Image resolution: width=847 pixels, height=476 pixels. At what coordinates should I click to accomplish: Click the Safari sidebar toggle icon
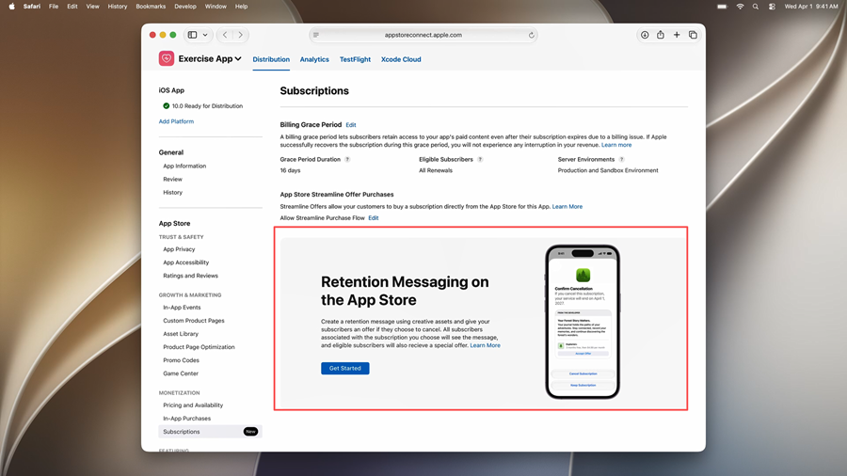coord(192,35)
